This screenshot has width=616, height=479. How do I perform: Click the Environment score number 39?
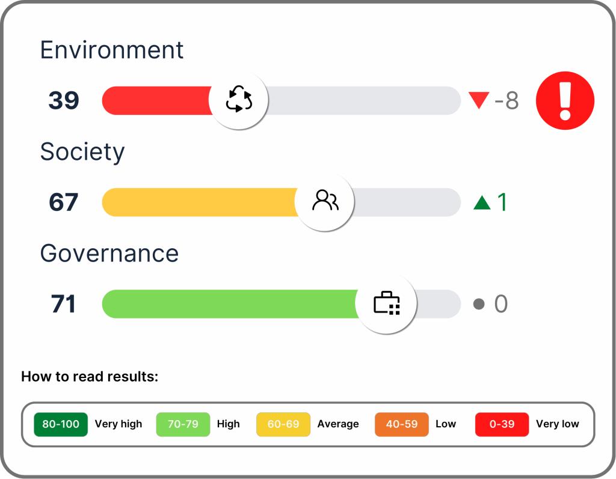[64, 101]
